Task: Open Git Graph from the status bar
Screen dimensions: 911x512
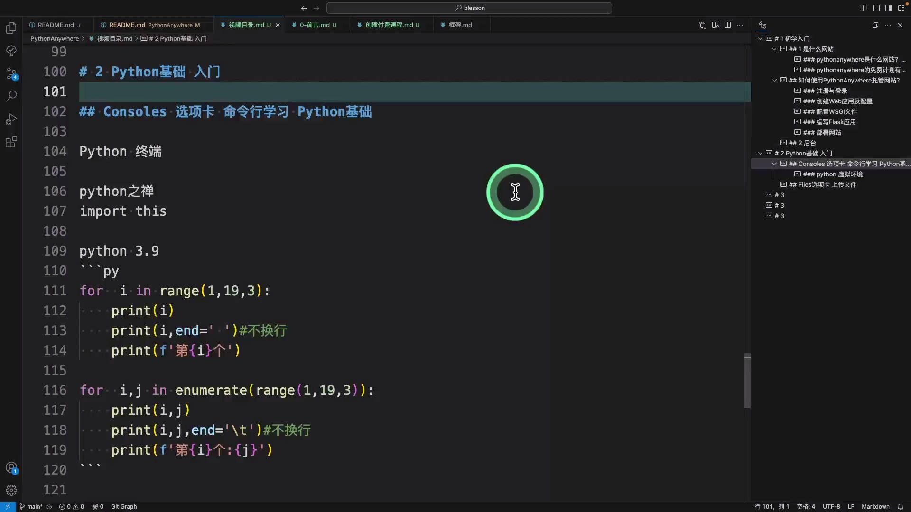Action: click(x=123, y=507)
